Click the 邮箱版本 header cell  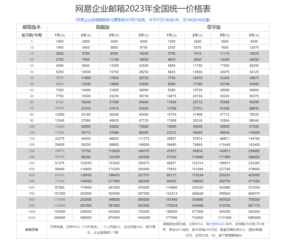pyautogui.click(x=32, y=27)
